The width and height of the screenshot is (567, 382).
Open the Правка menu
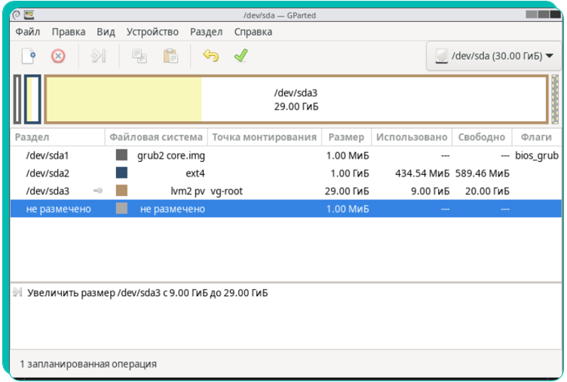[x=69, y=32]
